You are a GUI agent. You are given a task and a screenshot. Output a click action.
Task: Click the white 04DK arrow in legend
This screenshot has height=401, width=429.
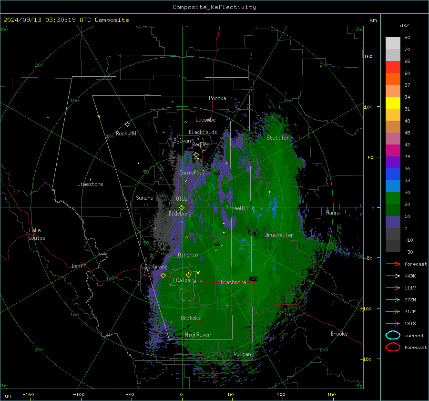point(393,276)
